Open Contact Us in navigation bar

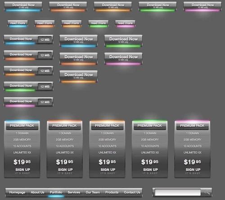point(132,192)
